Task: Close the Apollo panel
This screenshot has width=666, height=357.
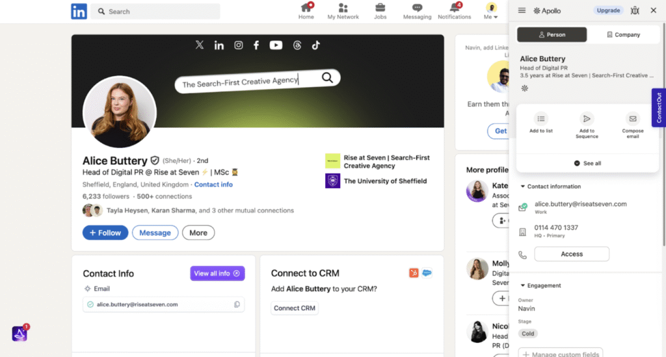Action: pyautogui.click(x=653, y=10)
